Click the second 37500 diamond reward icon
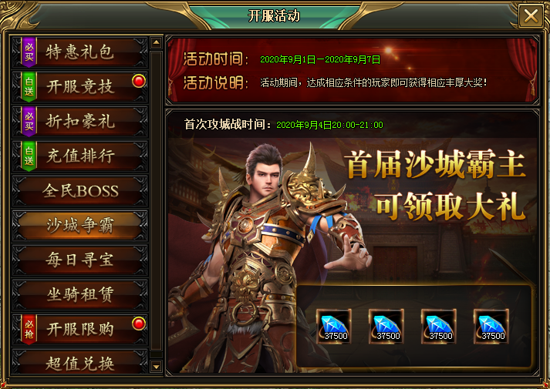 click(386, 326)
